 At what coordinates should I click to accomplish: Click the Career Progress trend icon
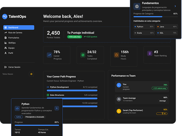tap(49, 55)
